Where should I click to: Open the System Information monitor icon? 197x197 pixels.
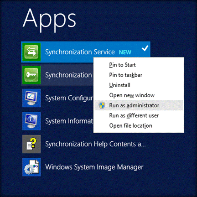tap(31, 121)
